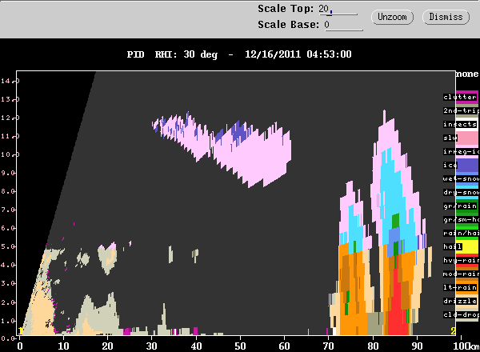Image resolution: width=480 pixels, height=352 pixels.
Task: Click the drizzle legend label
Action: click(460, 301)
